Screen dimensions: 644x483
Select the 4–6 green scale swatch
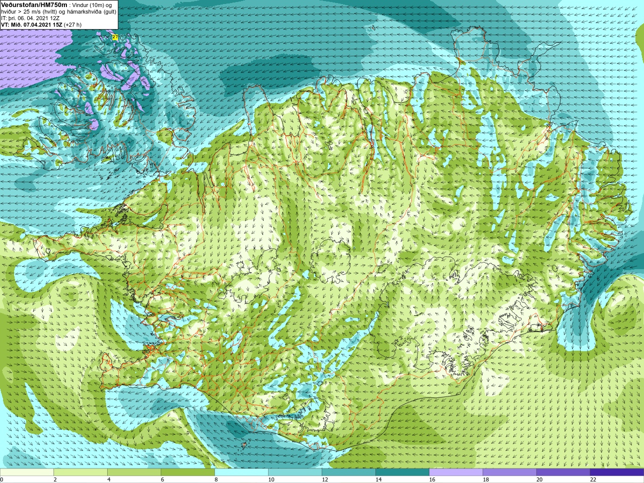click(x=134, y=472)
